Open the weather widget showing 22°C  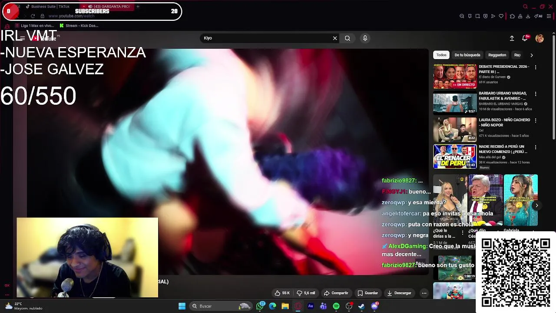(x=24, y=306)
